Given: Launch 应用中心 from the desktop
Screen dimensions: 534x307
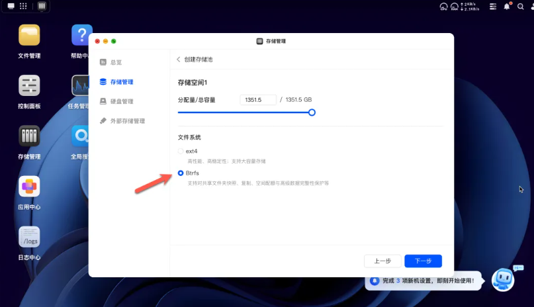Looking at the screenshot, I should click(29, 186).
